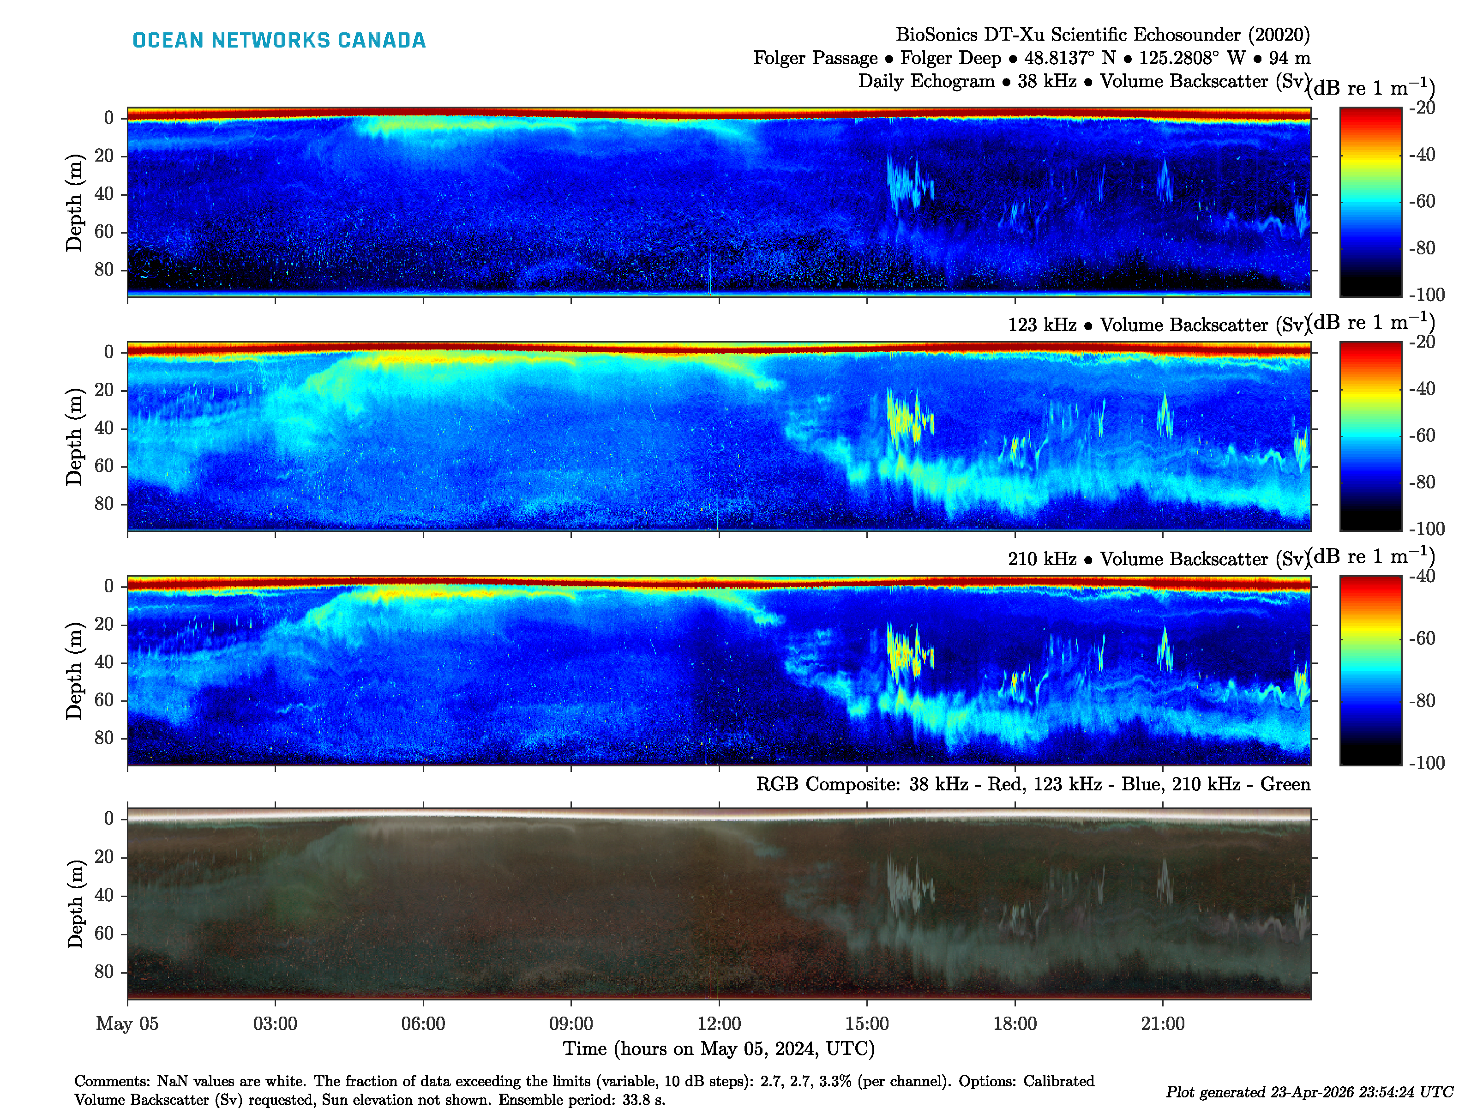Click the Folger Passage location line

pos(1031,58)
